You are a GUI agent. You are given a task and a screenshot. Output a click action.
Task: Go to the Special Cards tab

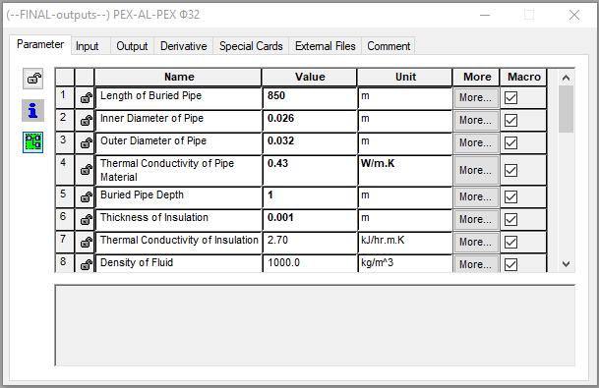pyautogui.click(x=251, y=46)
